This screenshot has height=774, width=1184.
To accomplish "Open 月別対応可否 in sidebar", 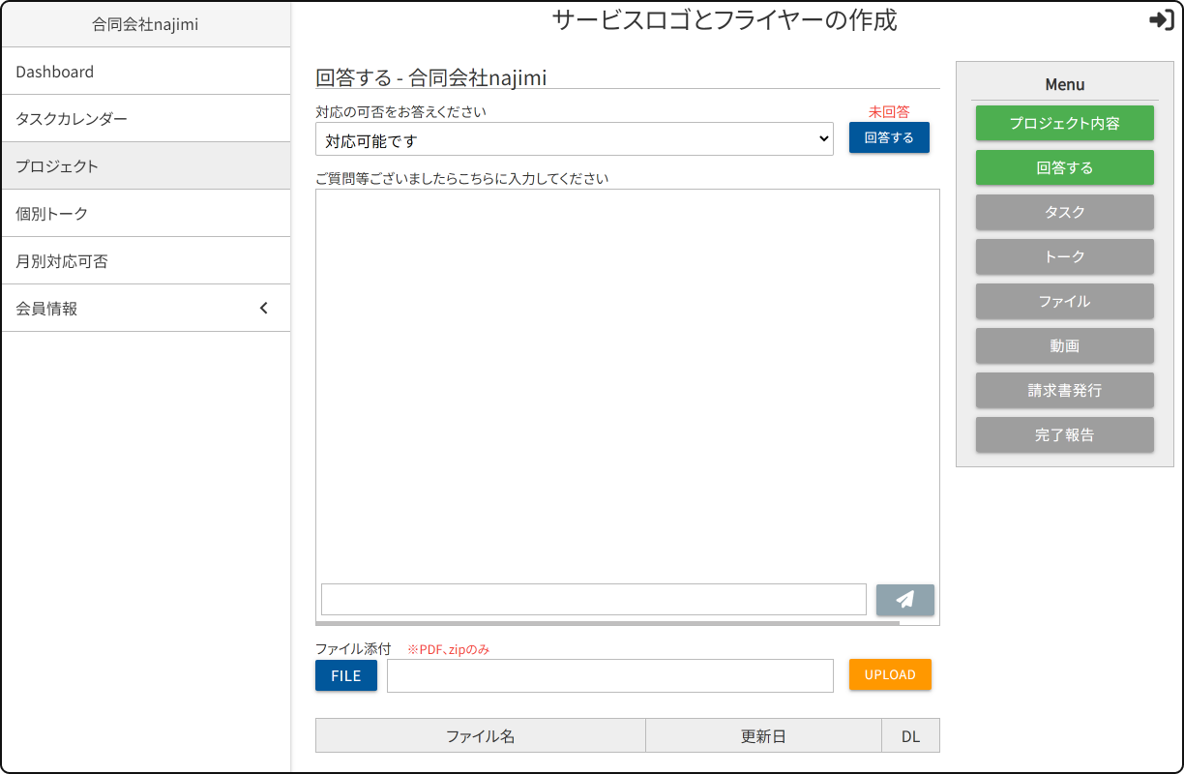I will coord(62,261).
